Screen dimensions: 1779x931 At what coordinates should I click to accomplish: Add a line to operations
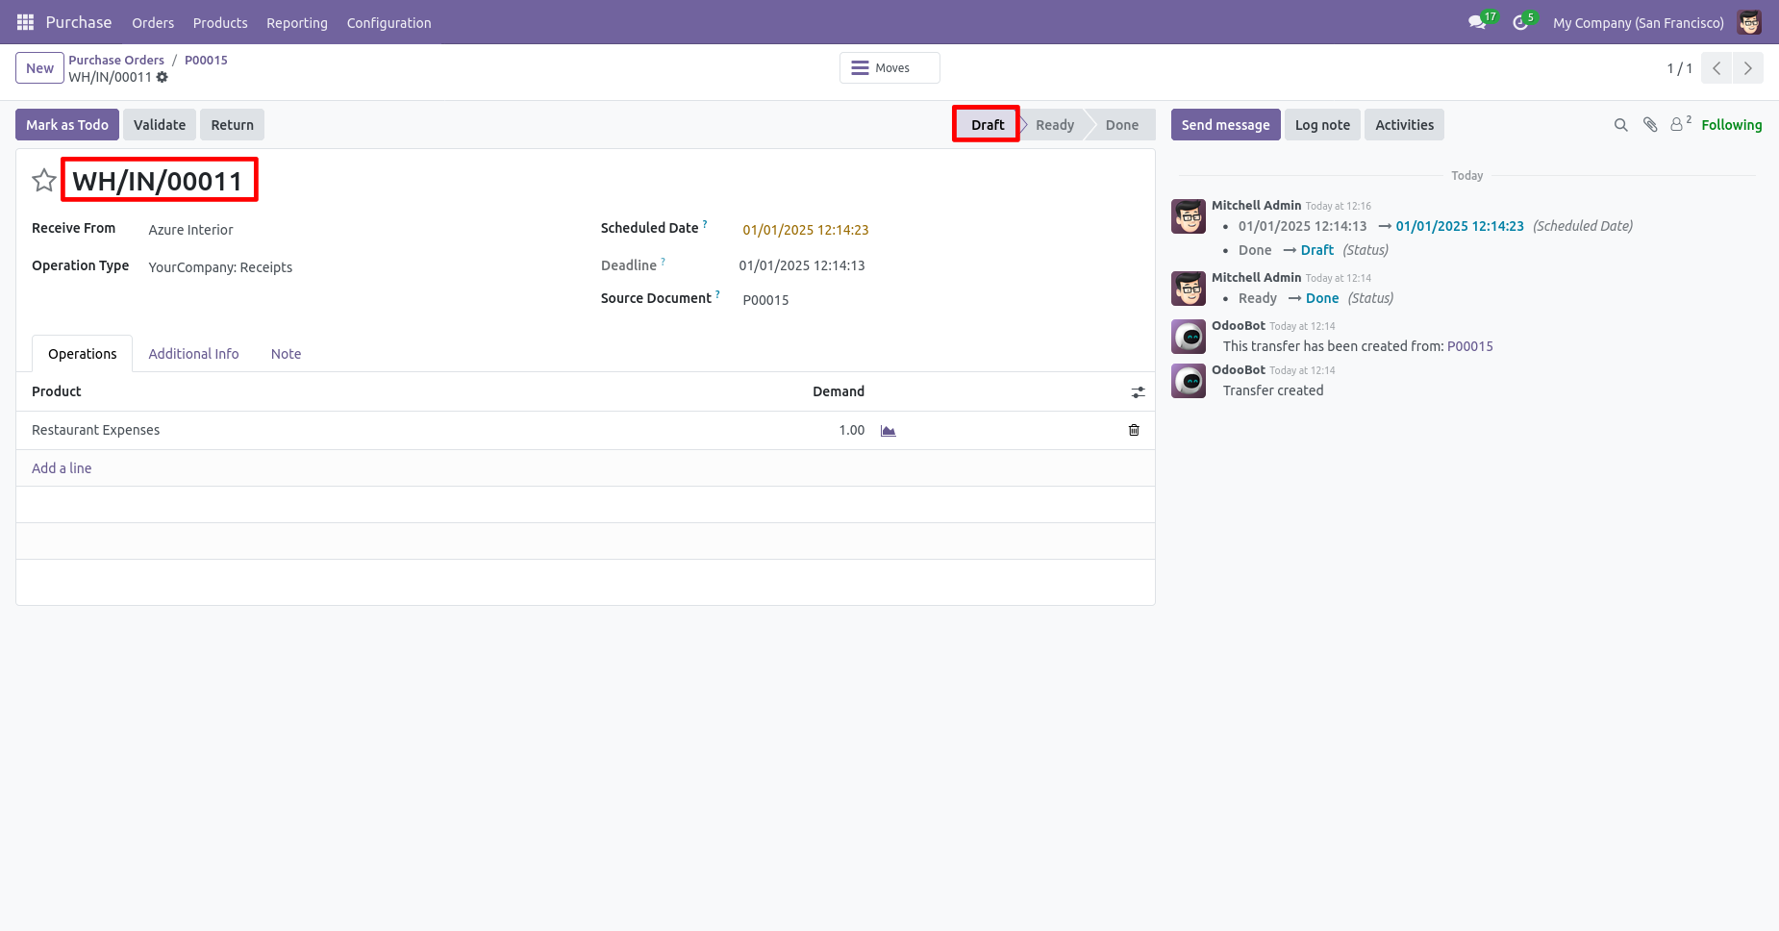click(62, 468)
